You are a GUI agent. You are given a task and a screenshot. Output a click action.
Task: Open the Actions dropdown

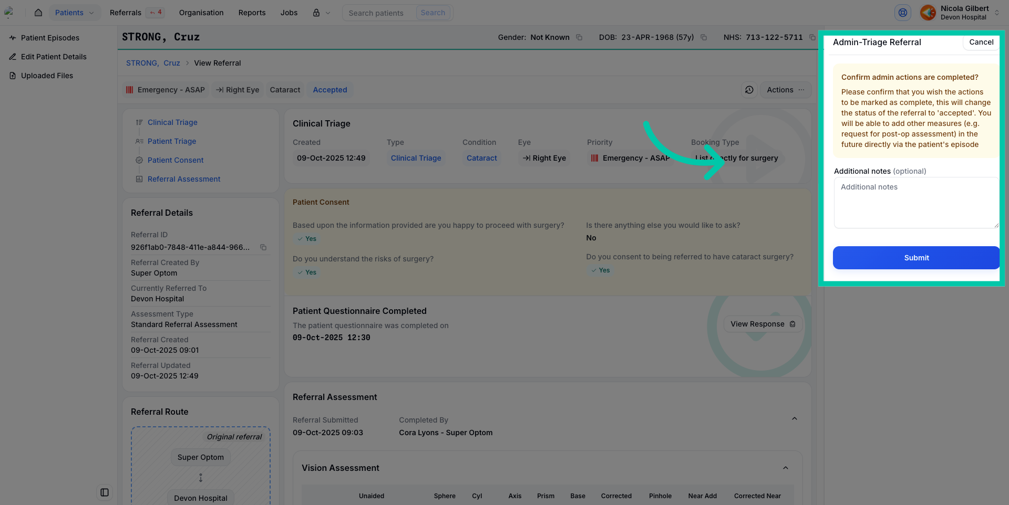click(786, 90)
